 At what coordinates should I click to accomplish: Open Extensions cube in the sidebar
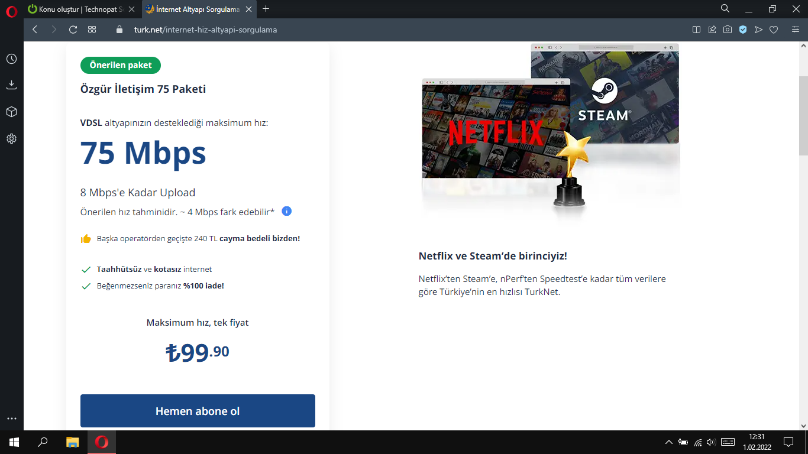point(11,112)
